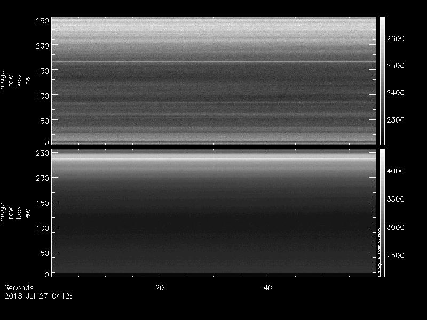Click the 2018 Jul 27 0412 timestamp

point(38,296)
